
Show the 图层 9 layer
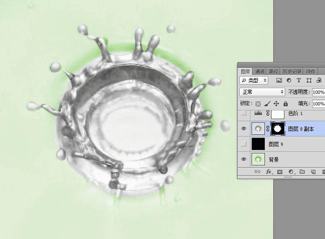pos(244,144)
